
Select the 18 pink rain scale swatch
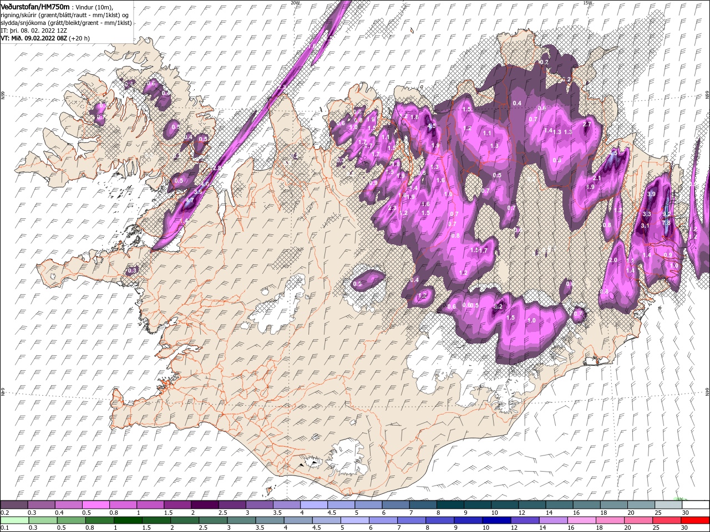609,520
